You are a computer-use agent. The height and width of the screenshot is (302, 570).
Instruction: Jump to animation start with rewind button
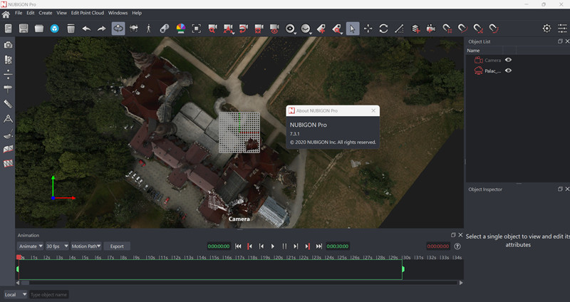click(238, 246)
